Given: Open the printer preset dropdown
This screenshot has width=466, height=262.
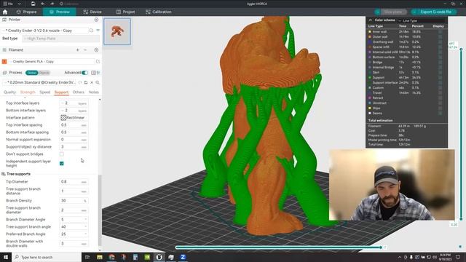Looking at the screenshot, I should pos(45,31).
